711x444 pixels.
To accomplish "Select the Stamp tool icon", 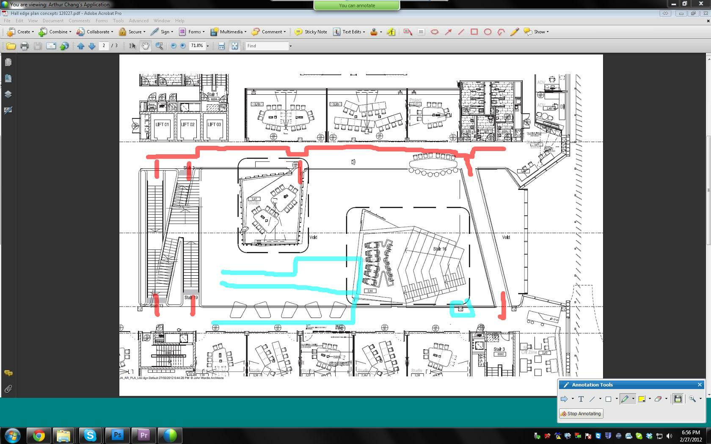I will [374, 32].
